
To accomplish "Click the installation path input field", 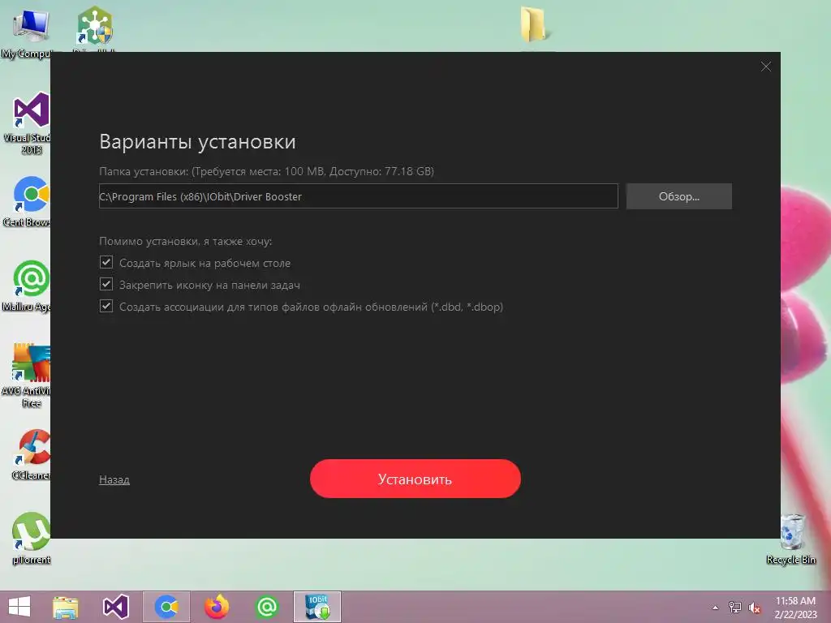I will (x=358, y=196).
